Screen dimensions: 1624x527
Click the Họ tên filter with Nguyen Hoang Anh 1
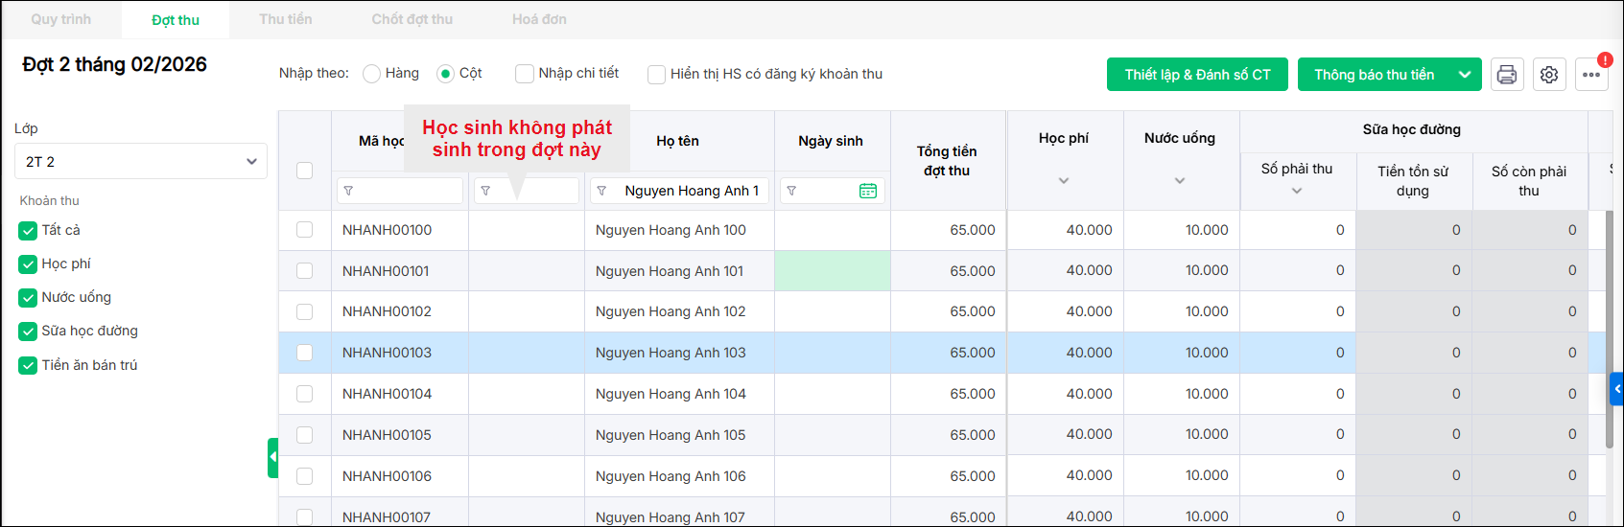click(679, 191)
